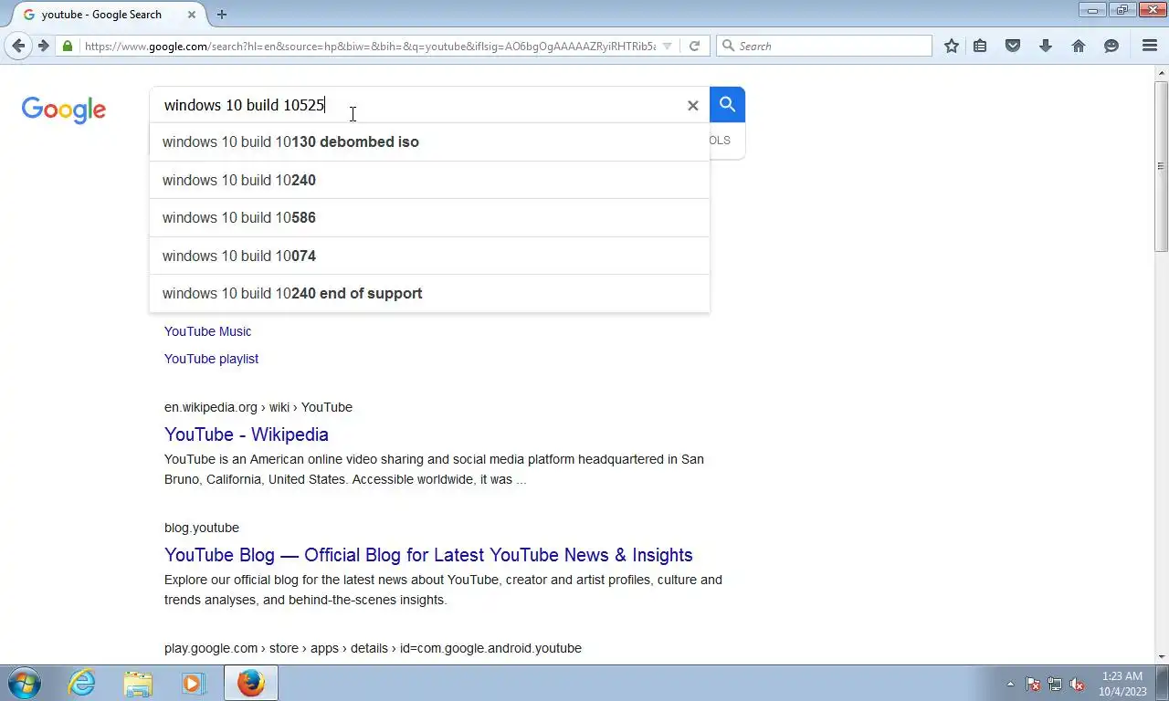This screenshot has height=701, width=1169.
Task: Click the Firefox taskbar button
Action: (x=250, y=683)
